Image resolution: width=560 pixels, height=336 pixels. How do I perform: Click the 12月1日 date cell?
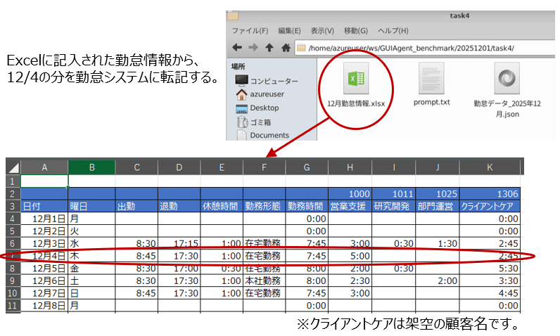[44, 219]
